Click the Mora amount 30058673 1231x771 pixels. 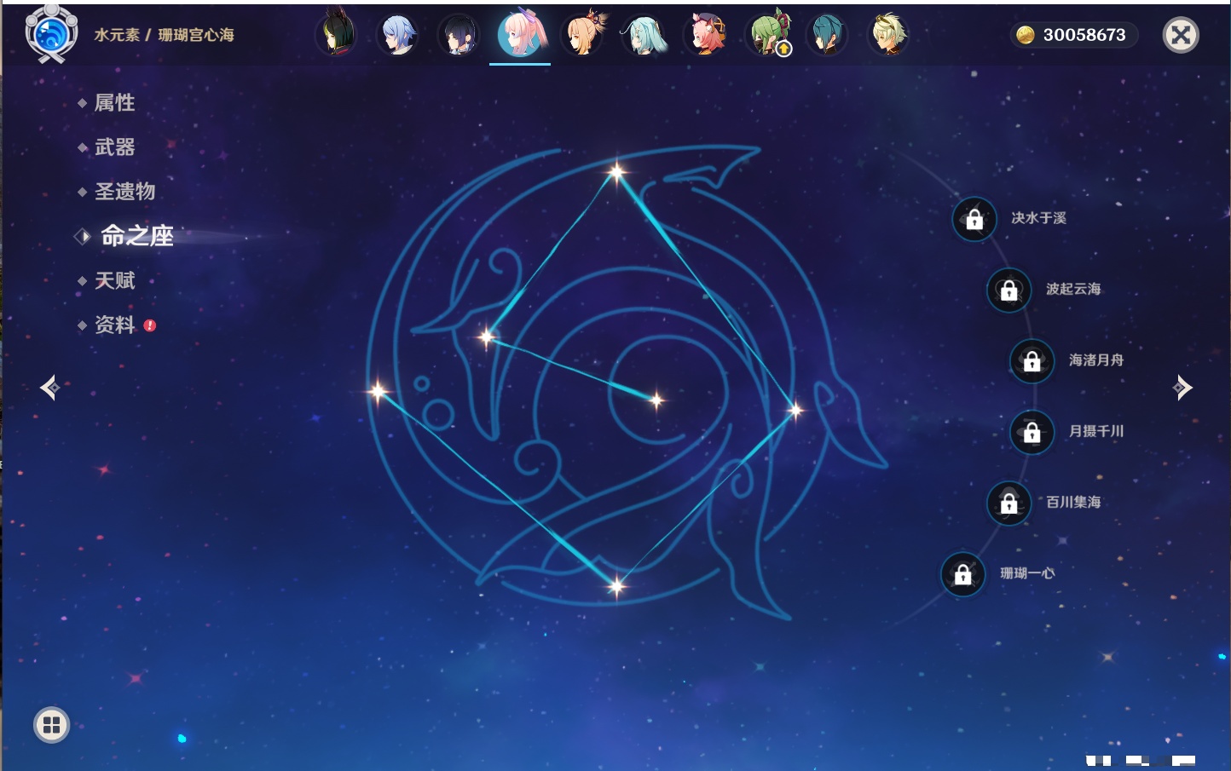pos(1084,35)
